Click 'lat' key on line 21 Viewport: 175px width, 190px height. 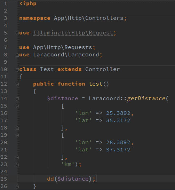(83, 150)
